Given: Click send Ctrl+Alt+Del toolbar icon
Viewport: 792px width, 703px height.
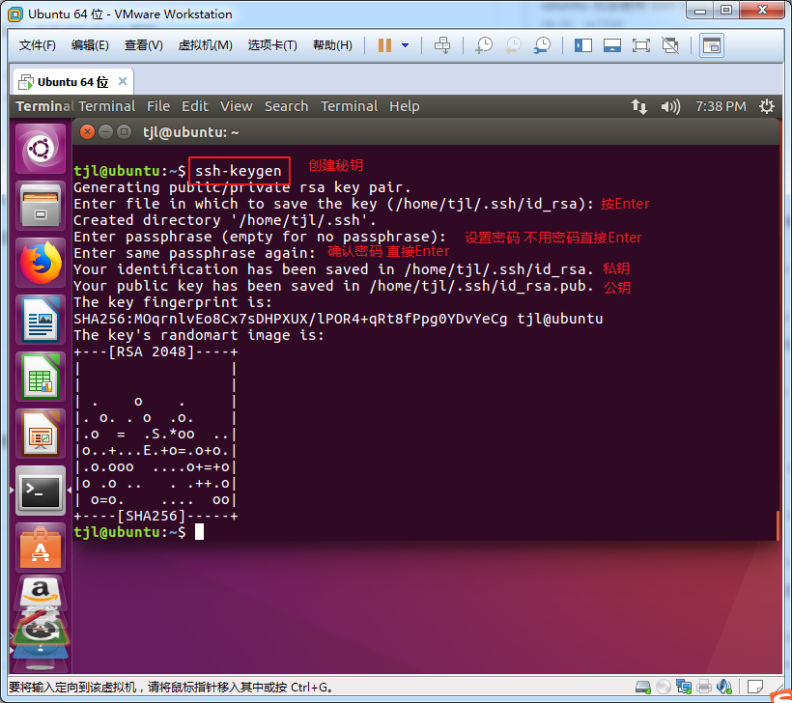Looking at the screenshot, I should tap(442, 45).
